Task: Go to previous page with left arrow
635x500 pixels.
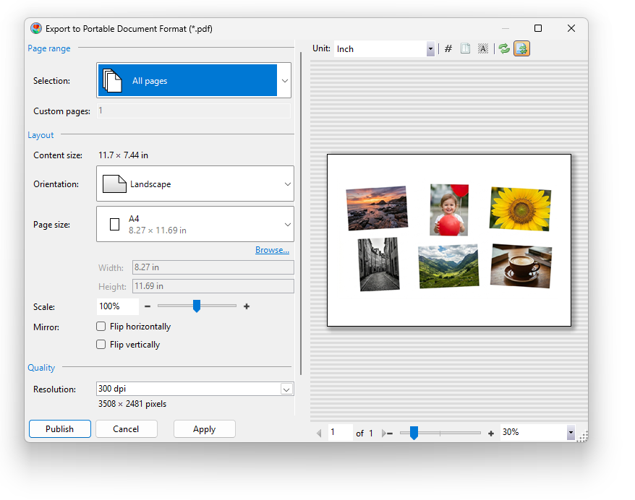Action: pyautogui.click(x=320, y=434)
